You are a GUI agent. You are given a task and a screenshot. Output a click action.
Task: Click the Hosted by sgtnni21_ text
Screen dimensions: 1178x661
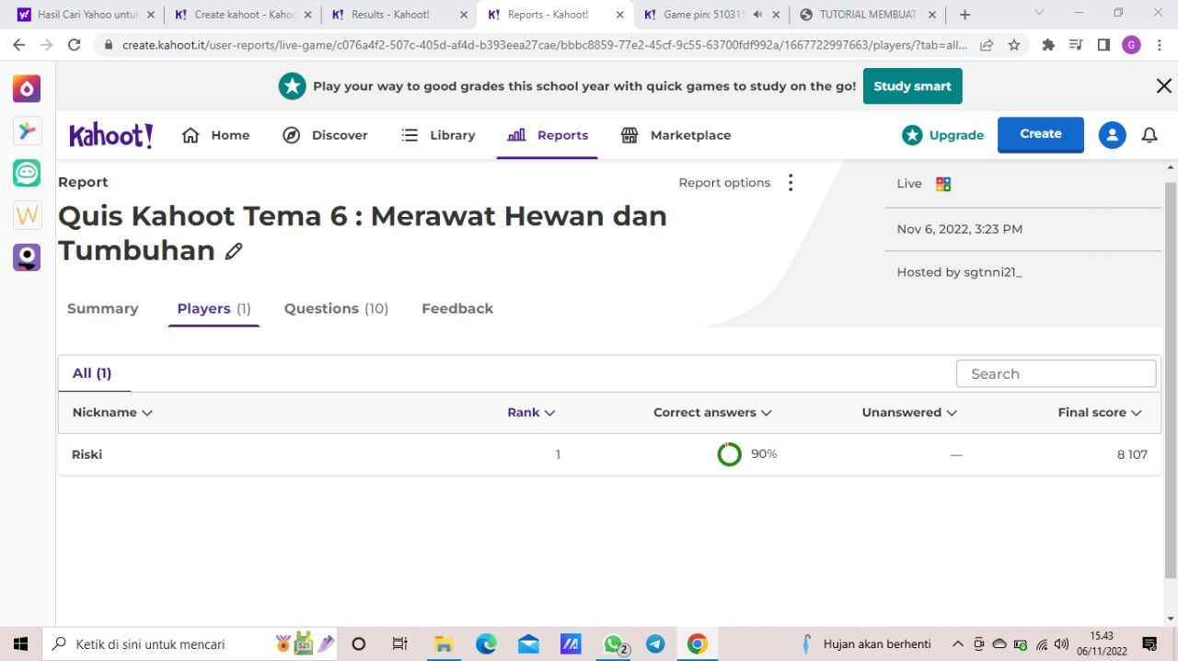point(960,272)
